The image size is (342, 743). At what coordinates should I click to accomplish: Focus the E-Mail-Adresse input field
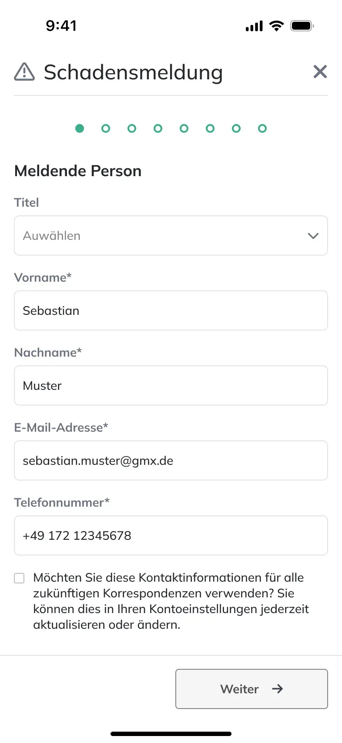[x=171, y=460]
